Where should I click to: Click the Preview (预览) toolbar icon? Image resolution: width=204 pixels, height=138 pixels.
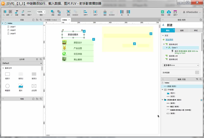pos(163,12)
